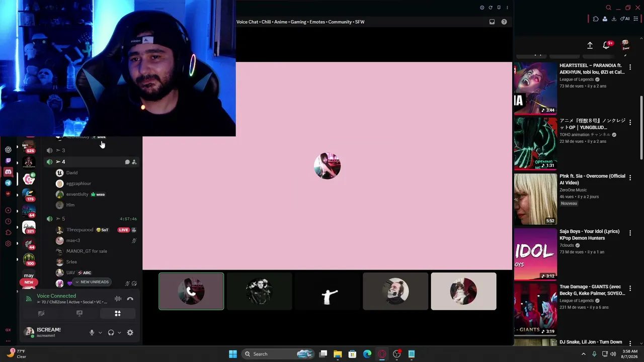Open Discord inbox icon
The height and width of the screenshot is (362, 644).
pyautogui.click(x=492, y=22)
